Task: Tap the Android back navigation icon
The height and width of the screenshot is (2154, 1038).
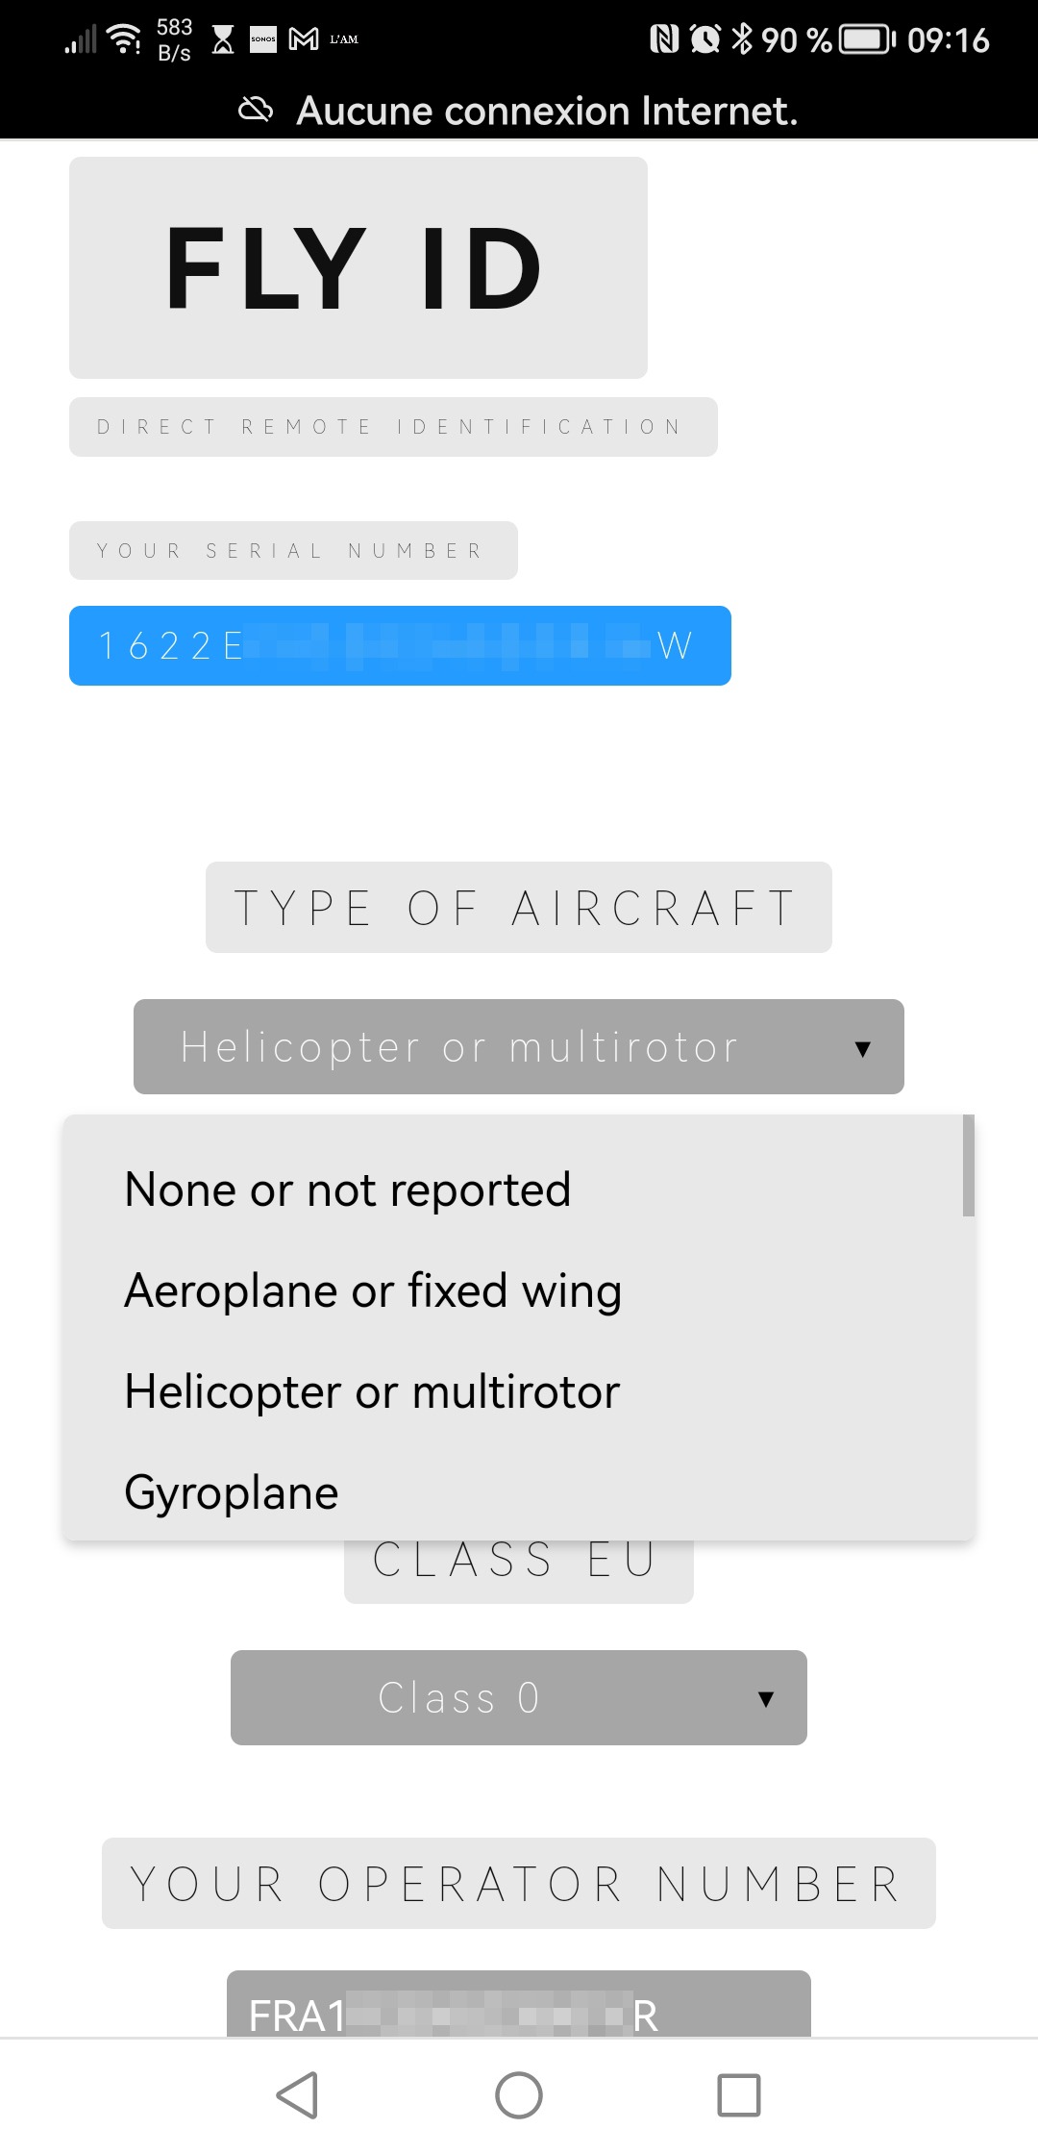Action: pyautogui.click(x=298, y=2095)
